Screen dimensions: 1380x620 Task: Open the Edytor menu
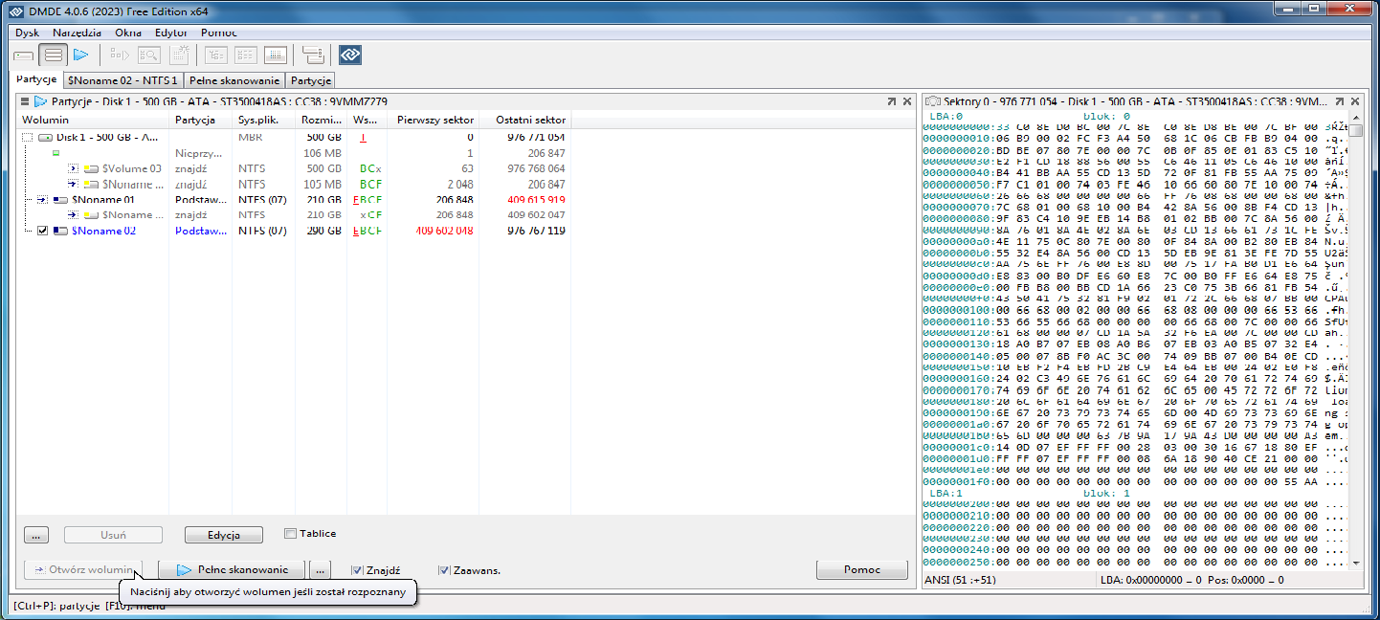pyautogui.click(x=171, y=33)
